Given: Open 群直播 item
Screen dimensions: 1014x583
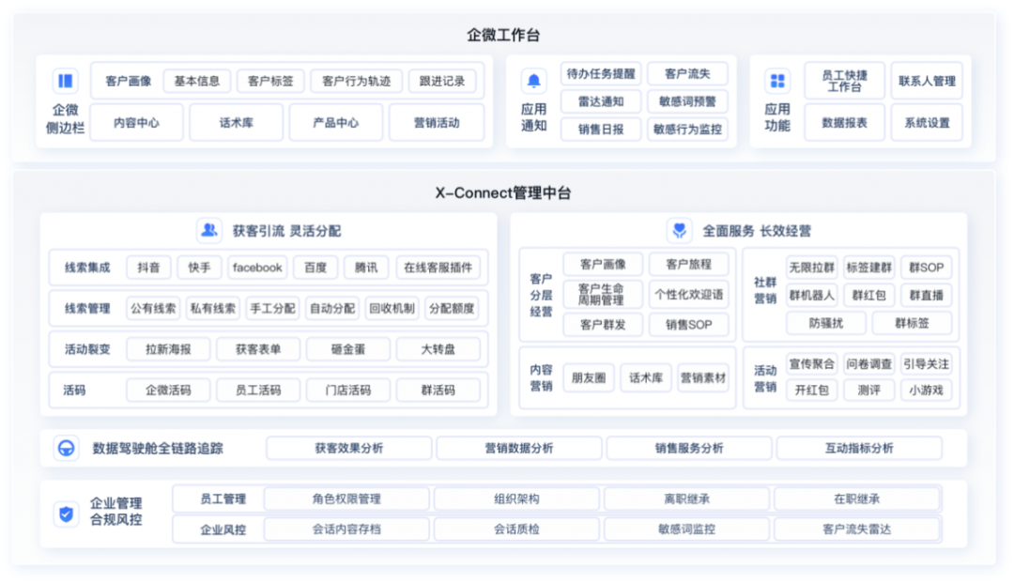Looking at the screenshot, I should (926, 296).
